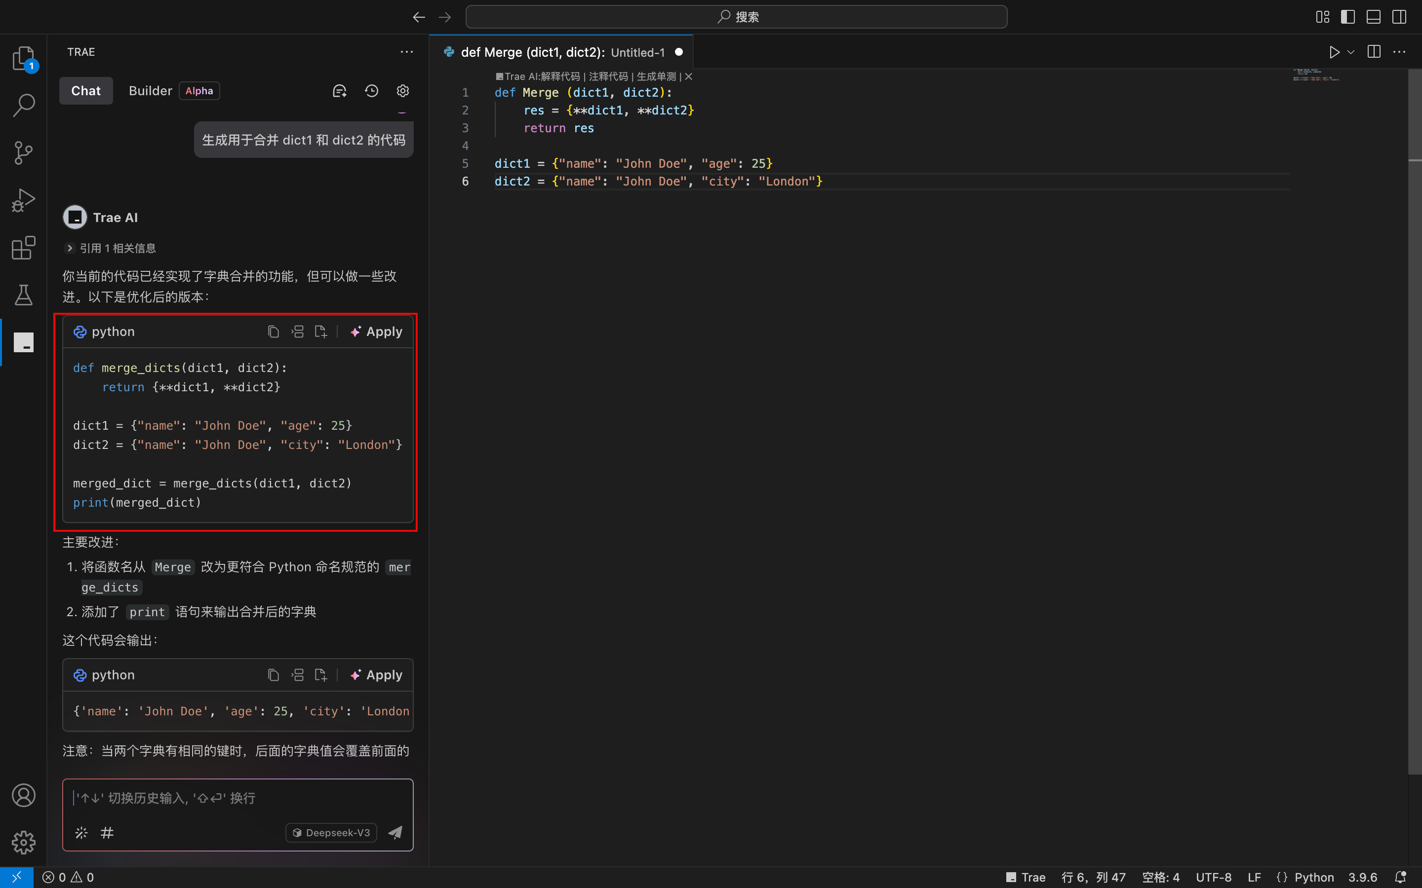
Task: Open errors and warnings count
Action: point(68,877)
